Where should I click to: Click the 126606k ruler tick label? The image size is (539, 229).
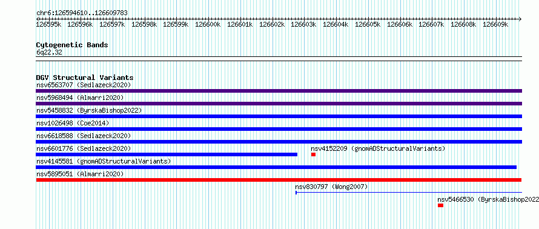click(400, 24)
